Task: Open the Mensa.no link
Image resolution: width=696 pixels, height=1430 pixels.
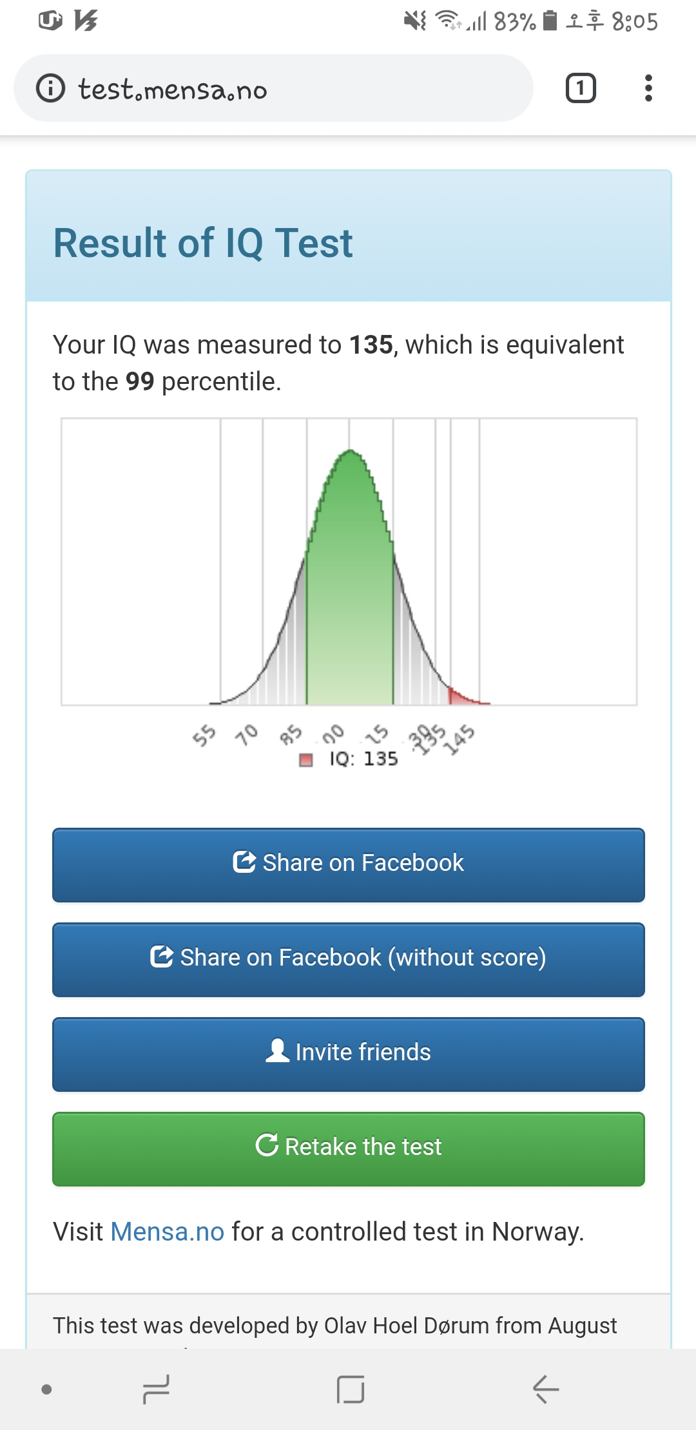Action: pos(168,1232)
